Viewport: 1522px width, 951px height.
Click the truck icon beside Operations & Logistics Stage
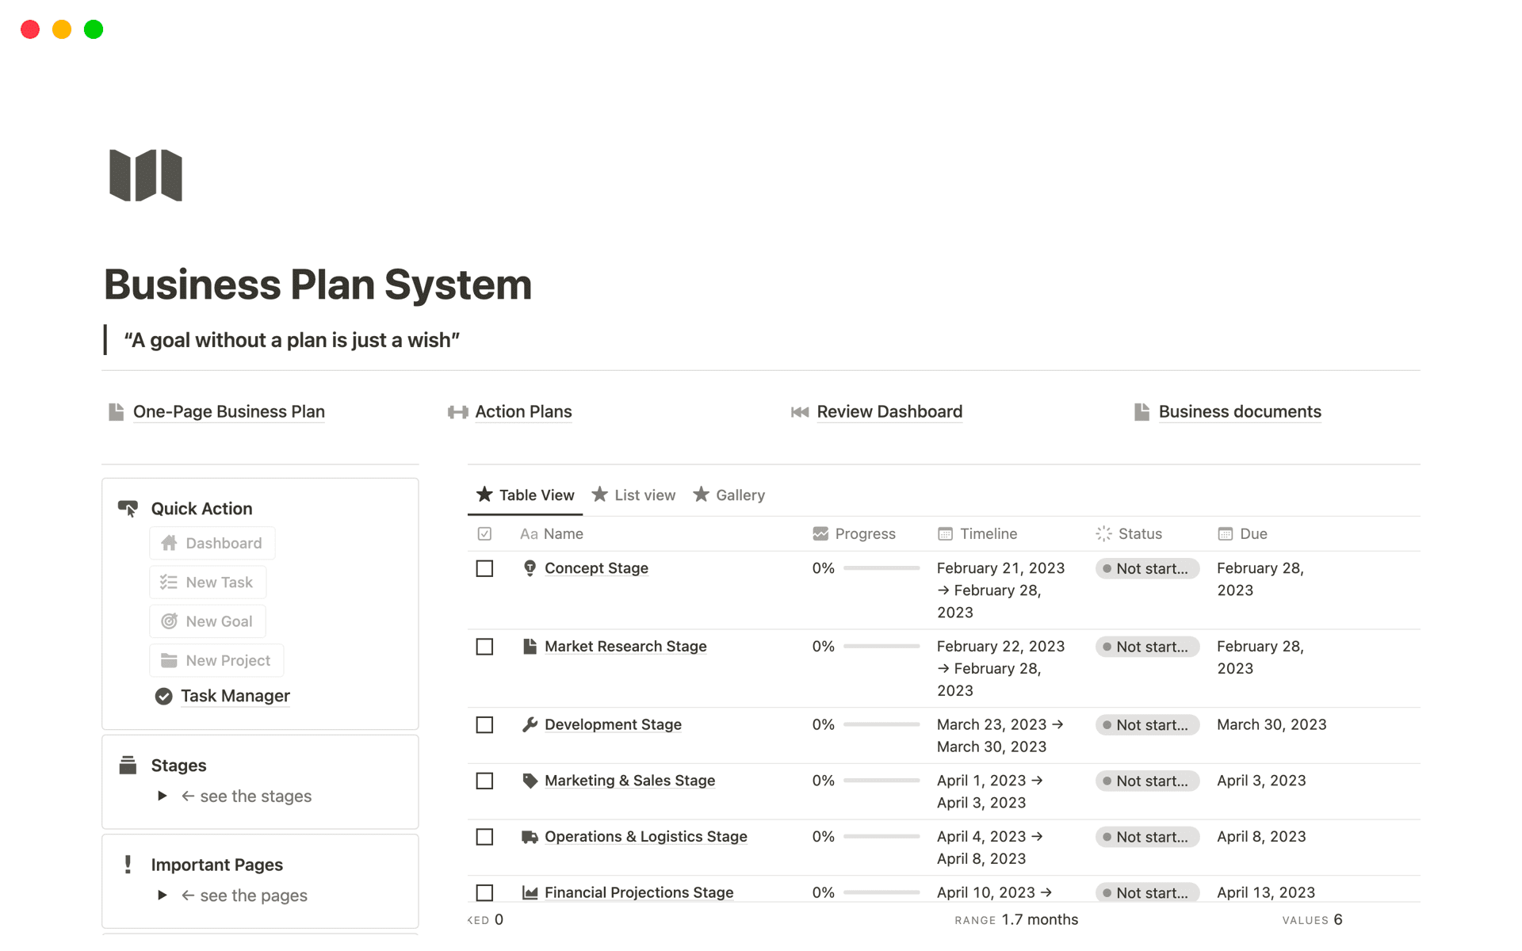[x=530, y=836]
